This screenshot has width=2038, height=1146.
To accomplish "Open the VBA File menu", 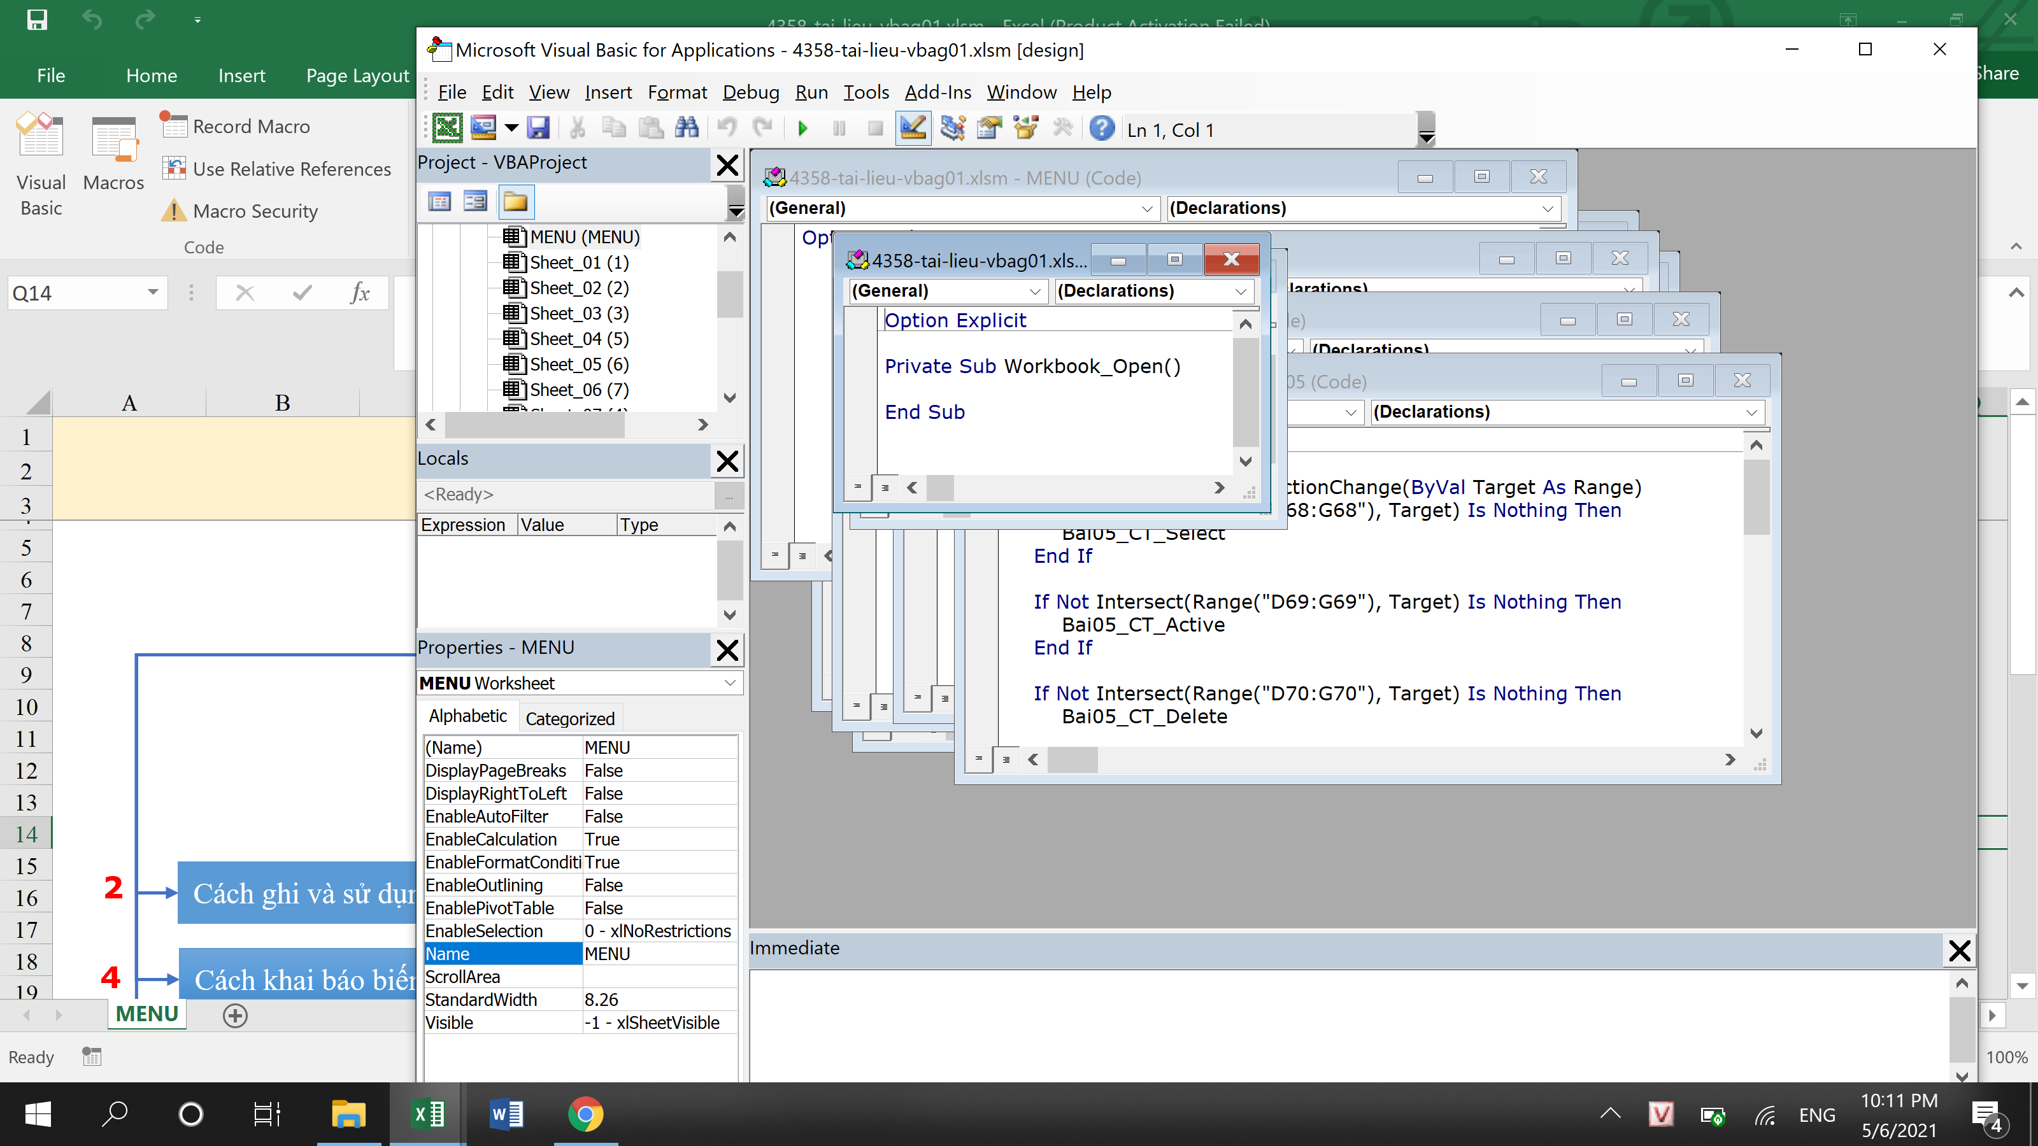I will [x=452, y=92].
